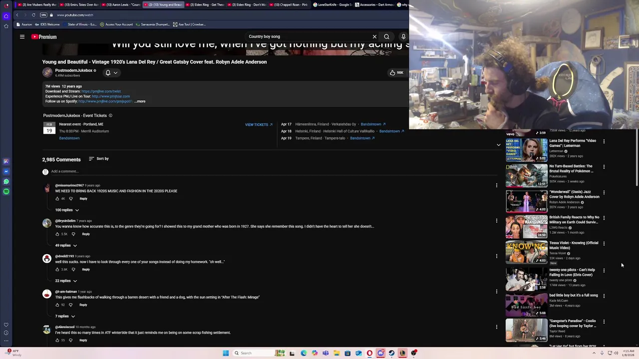639x359 pixels.
Task: Open the YouTube hamburger guide menu
Action: (22, 36)
